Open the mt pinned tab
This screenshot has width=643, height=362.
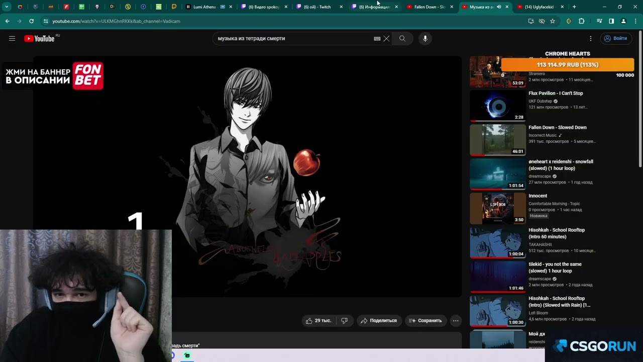(x=51, y=7)
